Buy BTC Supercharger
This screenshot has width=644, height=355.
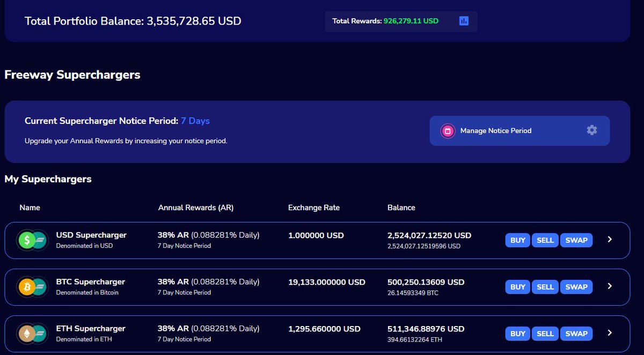tap(518, 287)
